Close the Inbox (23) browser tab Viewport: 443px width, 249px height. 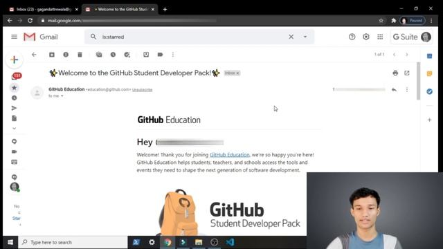pos(77,9)
